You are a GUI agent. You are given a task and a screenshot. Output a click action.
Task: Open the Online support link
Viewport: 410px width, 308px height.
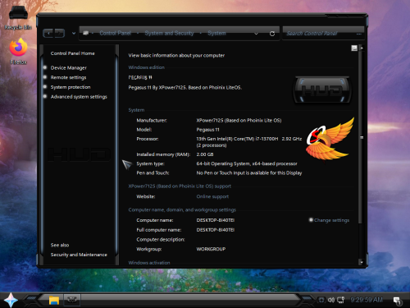(x=212, y=196)
